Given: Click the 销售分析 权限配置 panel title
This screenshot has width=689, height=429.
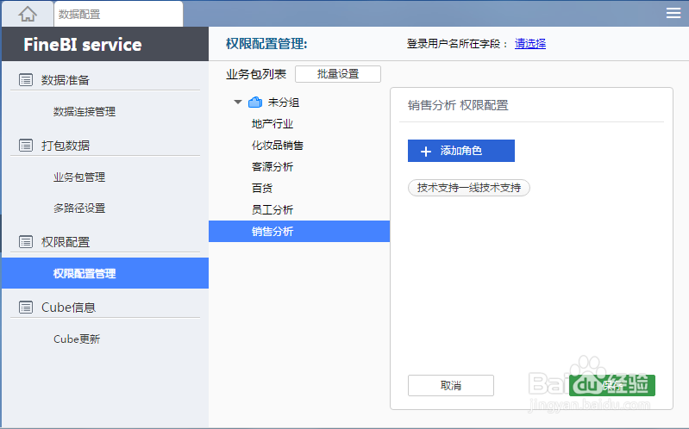Looking at the screenshot, I should [x=458, y=105].
